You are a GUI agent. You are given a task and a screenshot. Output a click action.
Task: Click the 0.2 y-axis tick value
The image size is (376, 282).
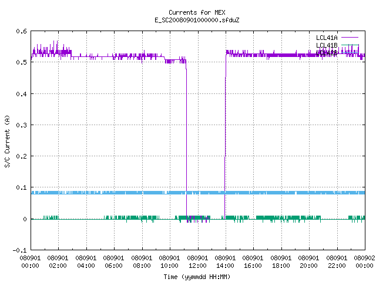click(21, 156)
